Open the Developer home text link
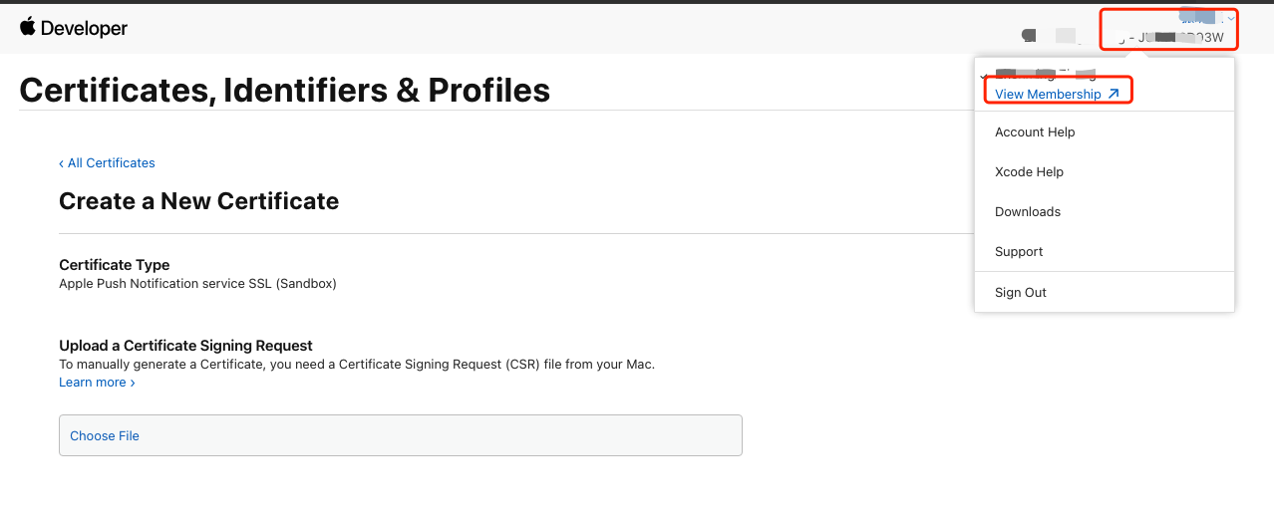Viewport: 1274px width, 525px height. 84,29
